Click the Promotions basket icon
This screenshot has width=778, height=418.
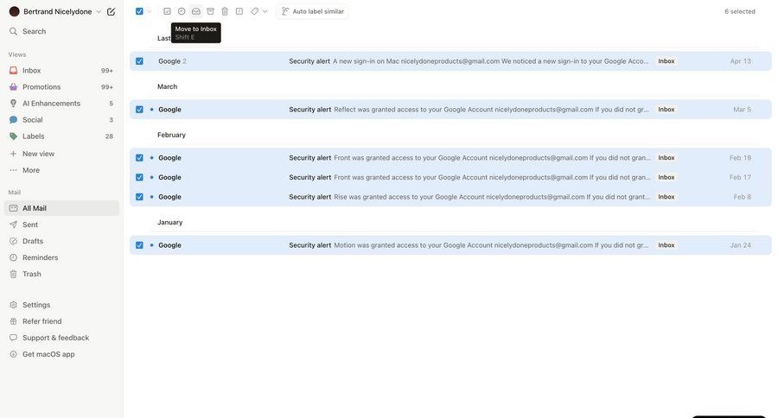(13, 86)
